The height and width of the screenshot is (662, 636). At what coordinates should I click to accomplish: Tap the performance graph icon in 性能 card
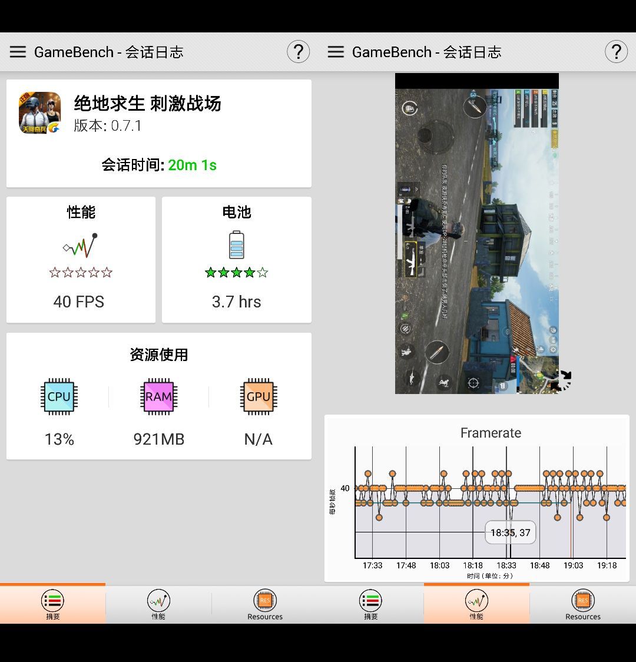81,246
